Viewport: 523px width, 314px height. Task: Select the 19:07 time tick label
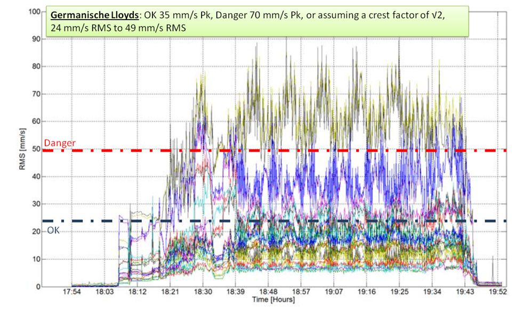click(334, 292)
